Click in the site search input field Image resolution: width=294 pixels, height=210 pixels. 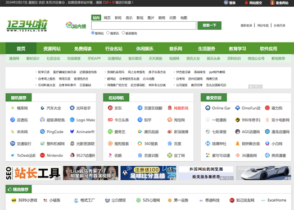pyautogui.click(x=144, y=25)
